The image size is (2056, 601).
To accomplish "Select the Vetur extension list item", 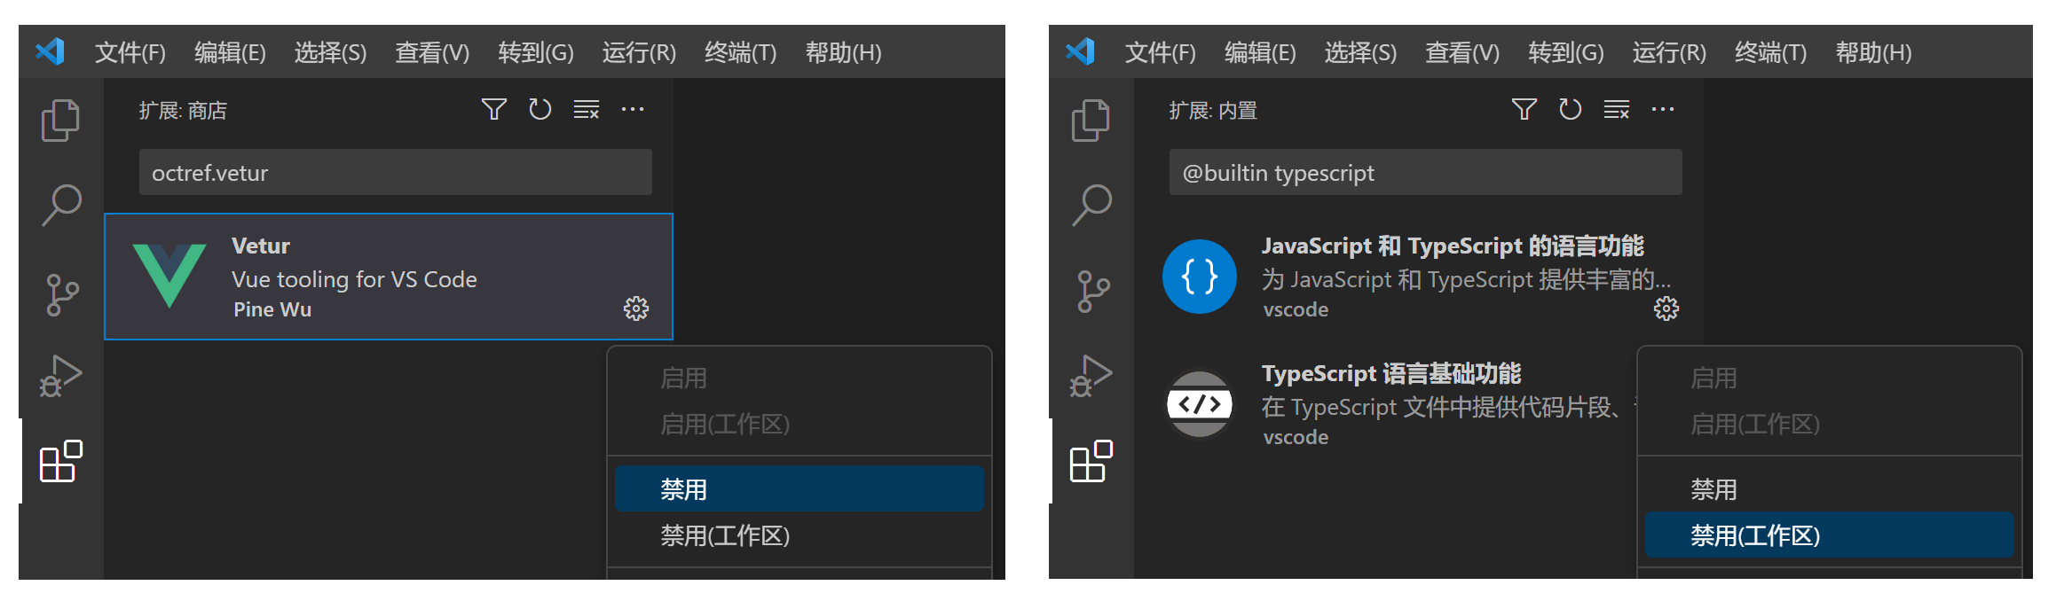I will pyautogui.click(x=388, y=277).
